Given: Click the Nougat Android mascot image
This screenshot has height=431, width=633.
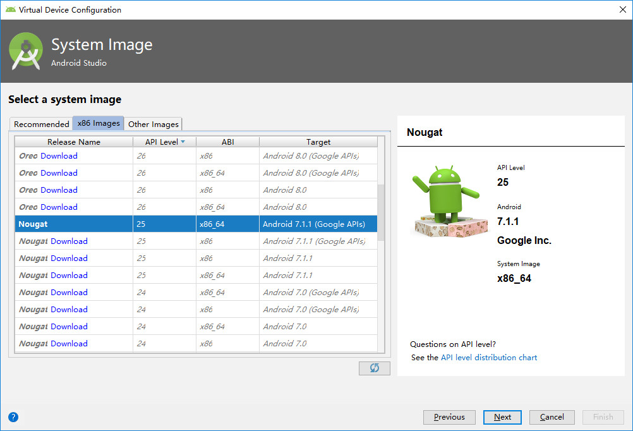Looking at the screenshot, I should [449, 201].
